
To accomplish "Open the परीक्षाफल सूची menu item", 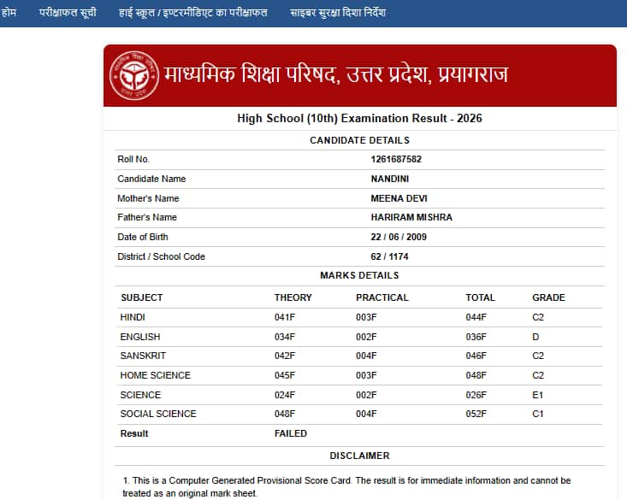I will click(x=68, y=13).
